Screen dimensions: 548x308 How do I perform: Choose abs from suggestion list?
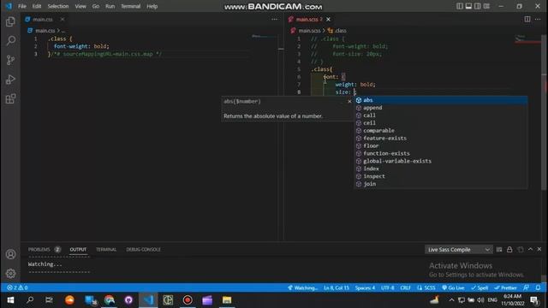click(x=440, y=100)
